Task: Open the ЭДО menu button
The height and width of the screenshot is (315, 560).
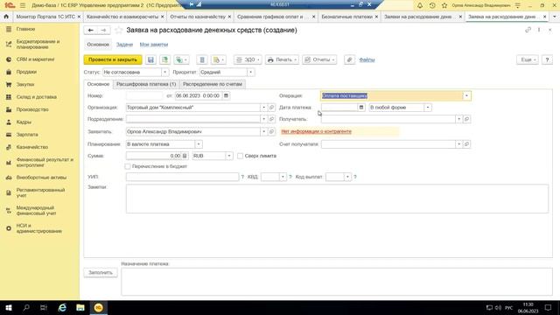Action: click(x=248, y=59)
